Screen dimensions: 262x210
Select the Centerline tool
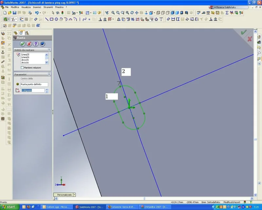80,19
